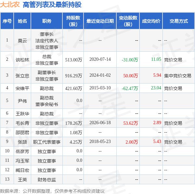
Task: Click 非独立董事 in 邵丽君's row
Action: pyautogui.click(x=47, y=133)
